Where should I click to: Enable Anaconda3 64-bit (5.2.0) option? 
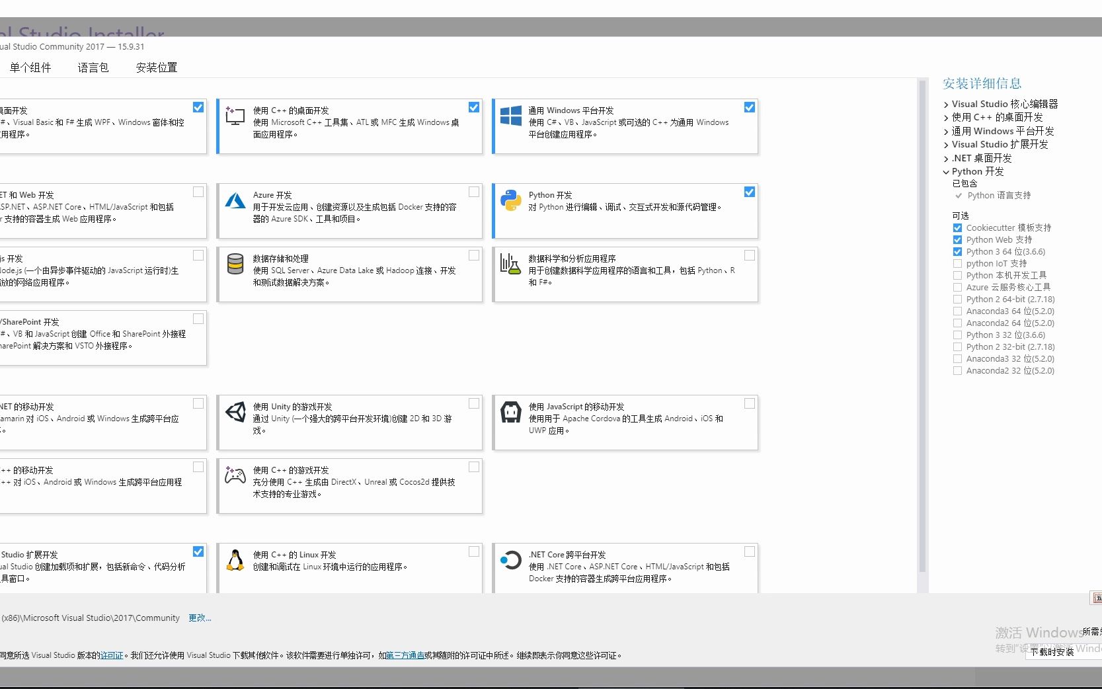pyautogui.click(x=957, y=311)
